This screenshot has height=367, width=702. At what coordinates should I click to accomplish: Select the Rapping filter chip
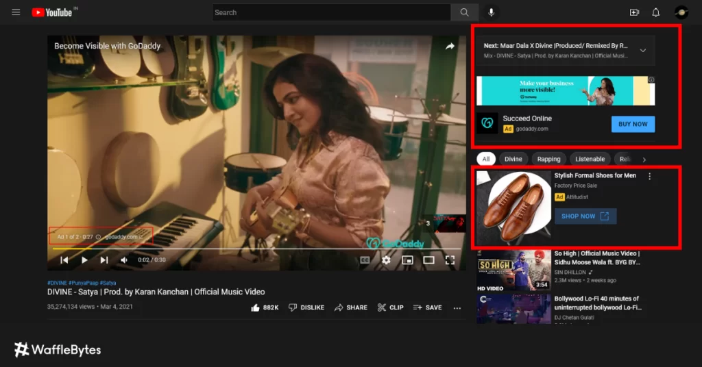(548, 159)
